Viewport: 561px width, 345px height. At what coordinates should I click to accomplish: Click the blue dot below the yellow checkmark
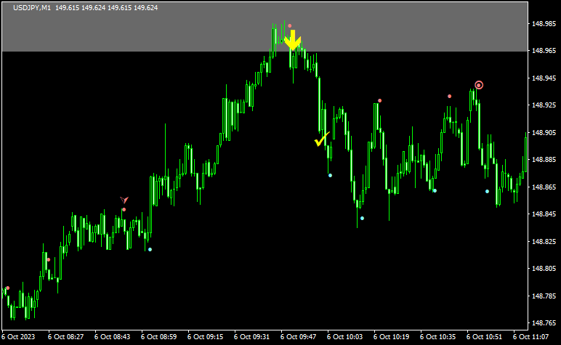pos(330,175)
